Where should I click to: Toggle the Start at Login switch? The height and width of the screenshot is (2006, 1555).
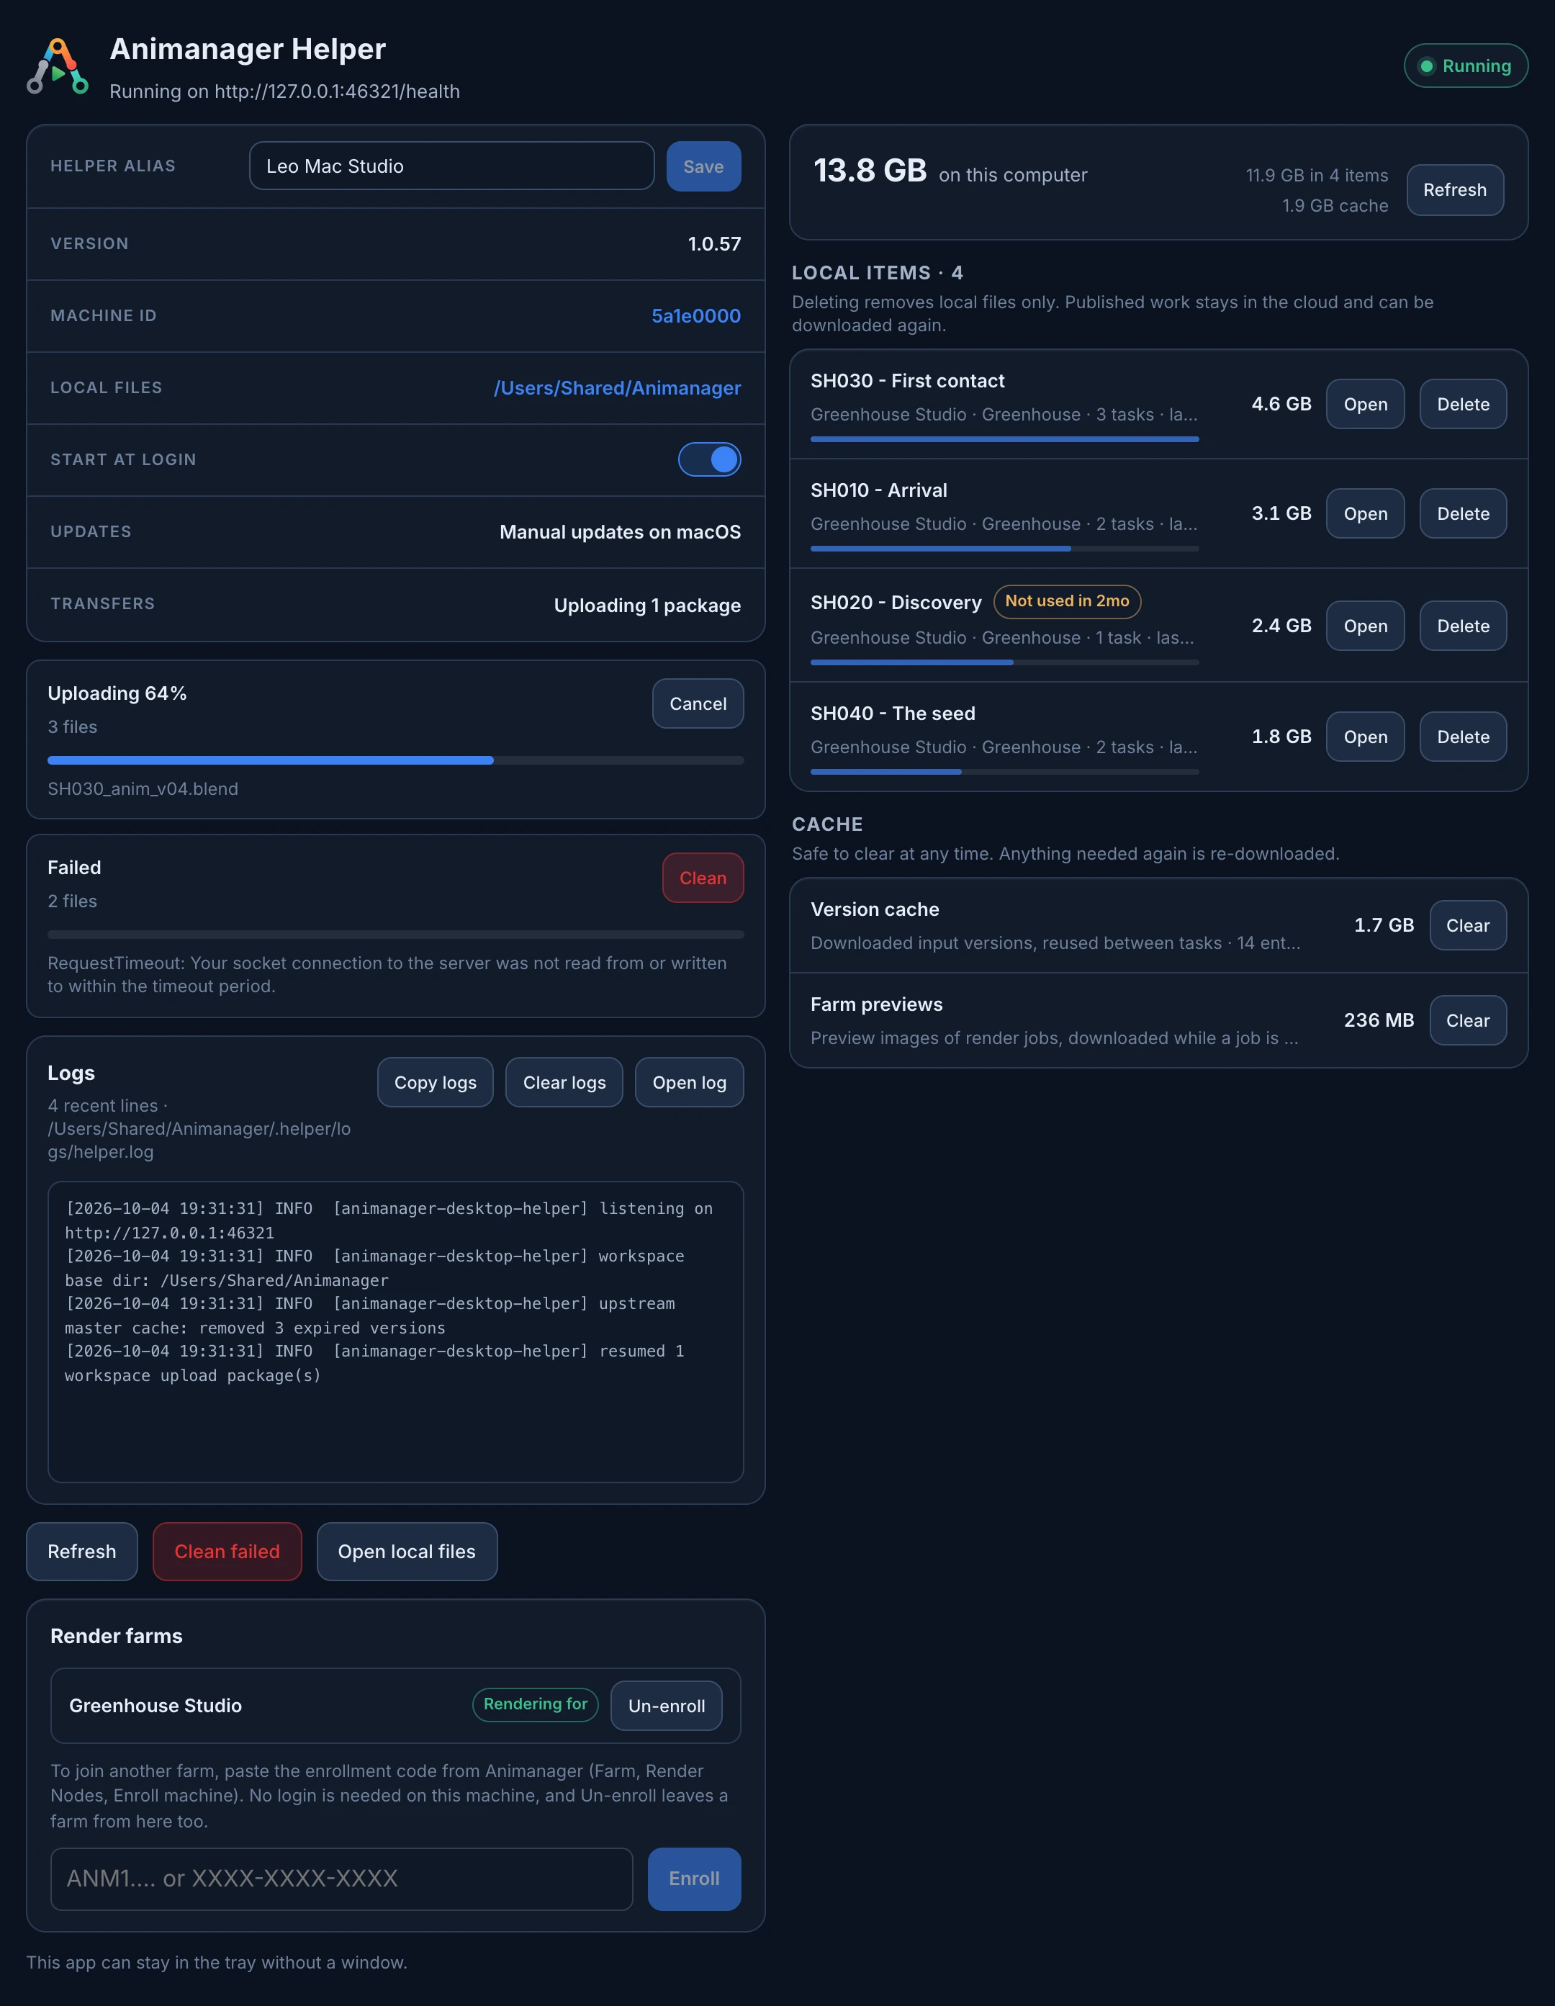[x=709, y=459]
